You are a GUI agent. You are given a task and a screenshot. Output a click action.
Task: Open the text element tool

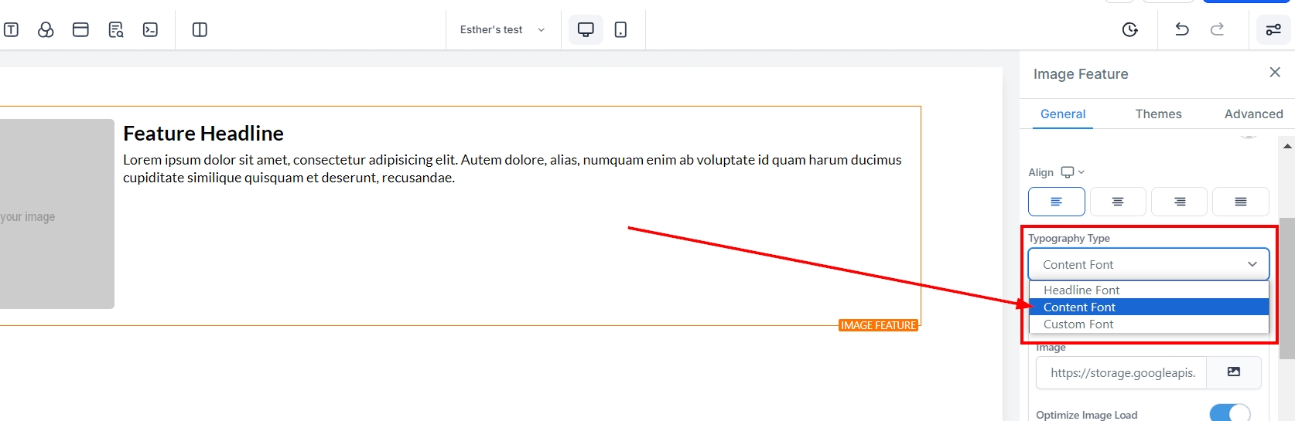pos(11,30)
